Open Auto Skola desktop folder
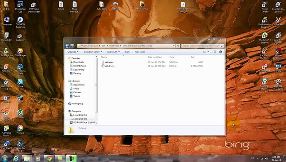Image resolution: width=286 pixels, height=162 pixels. click(x=102, y=5)
